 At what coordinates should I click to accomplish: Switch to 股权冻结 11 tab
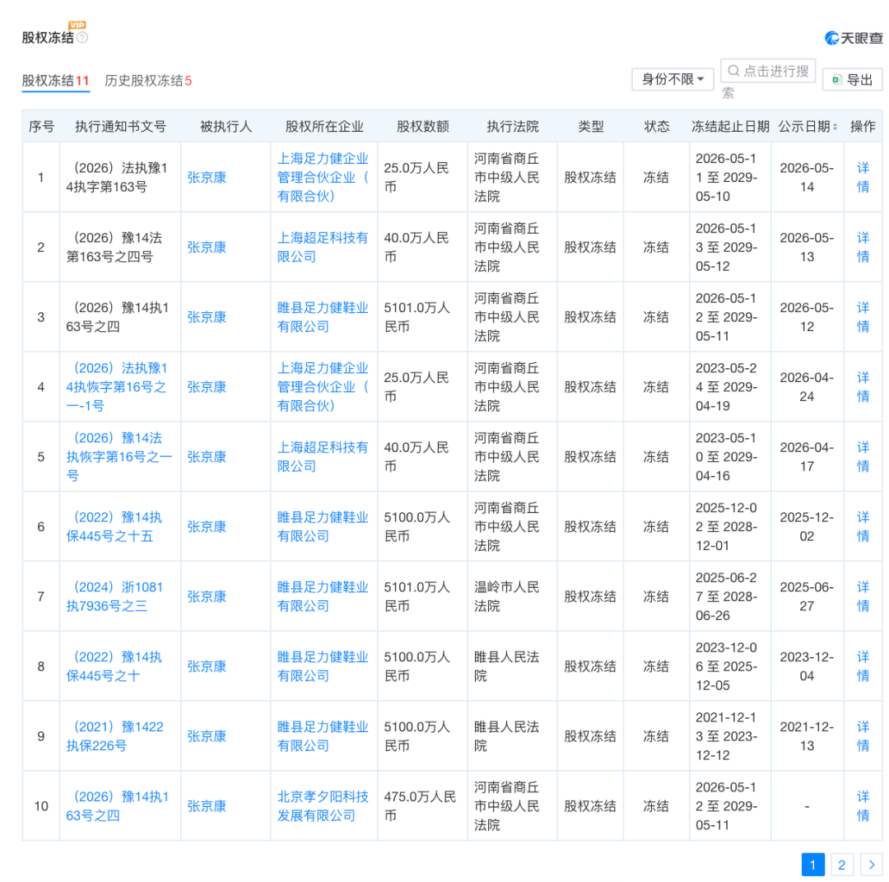click(x=56, y=81)
